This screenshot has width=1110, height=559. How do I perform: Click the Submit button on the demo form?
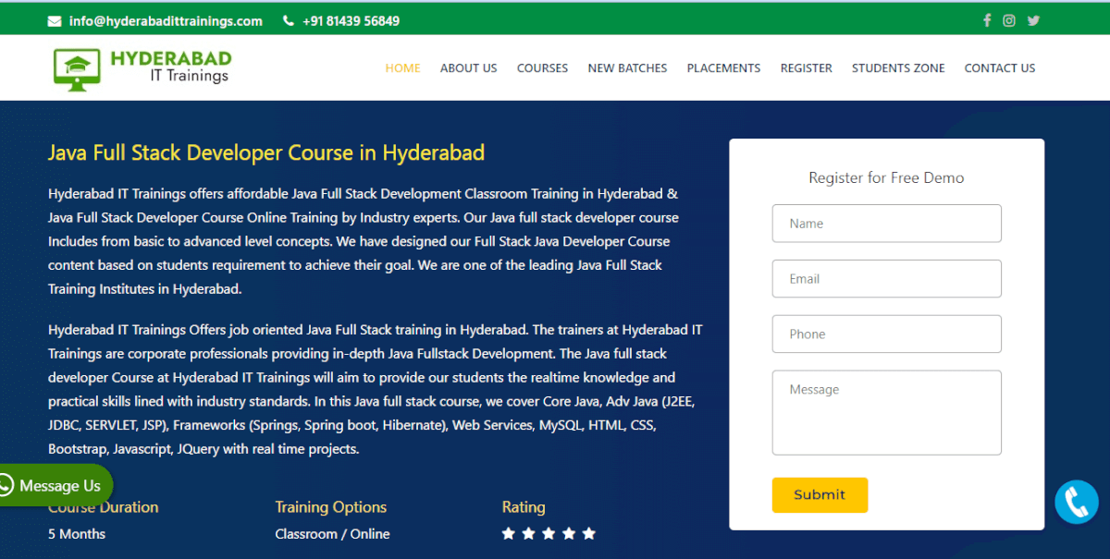coord(820,494)
